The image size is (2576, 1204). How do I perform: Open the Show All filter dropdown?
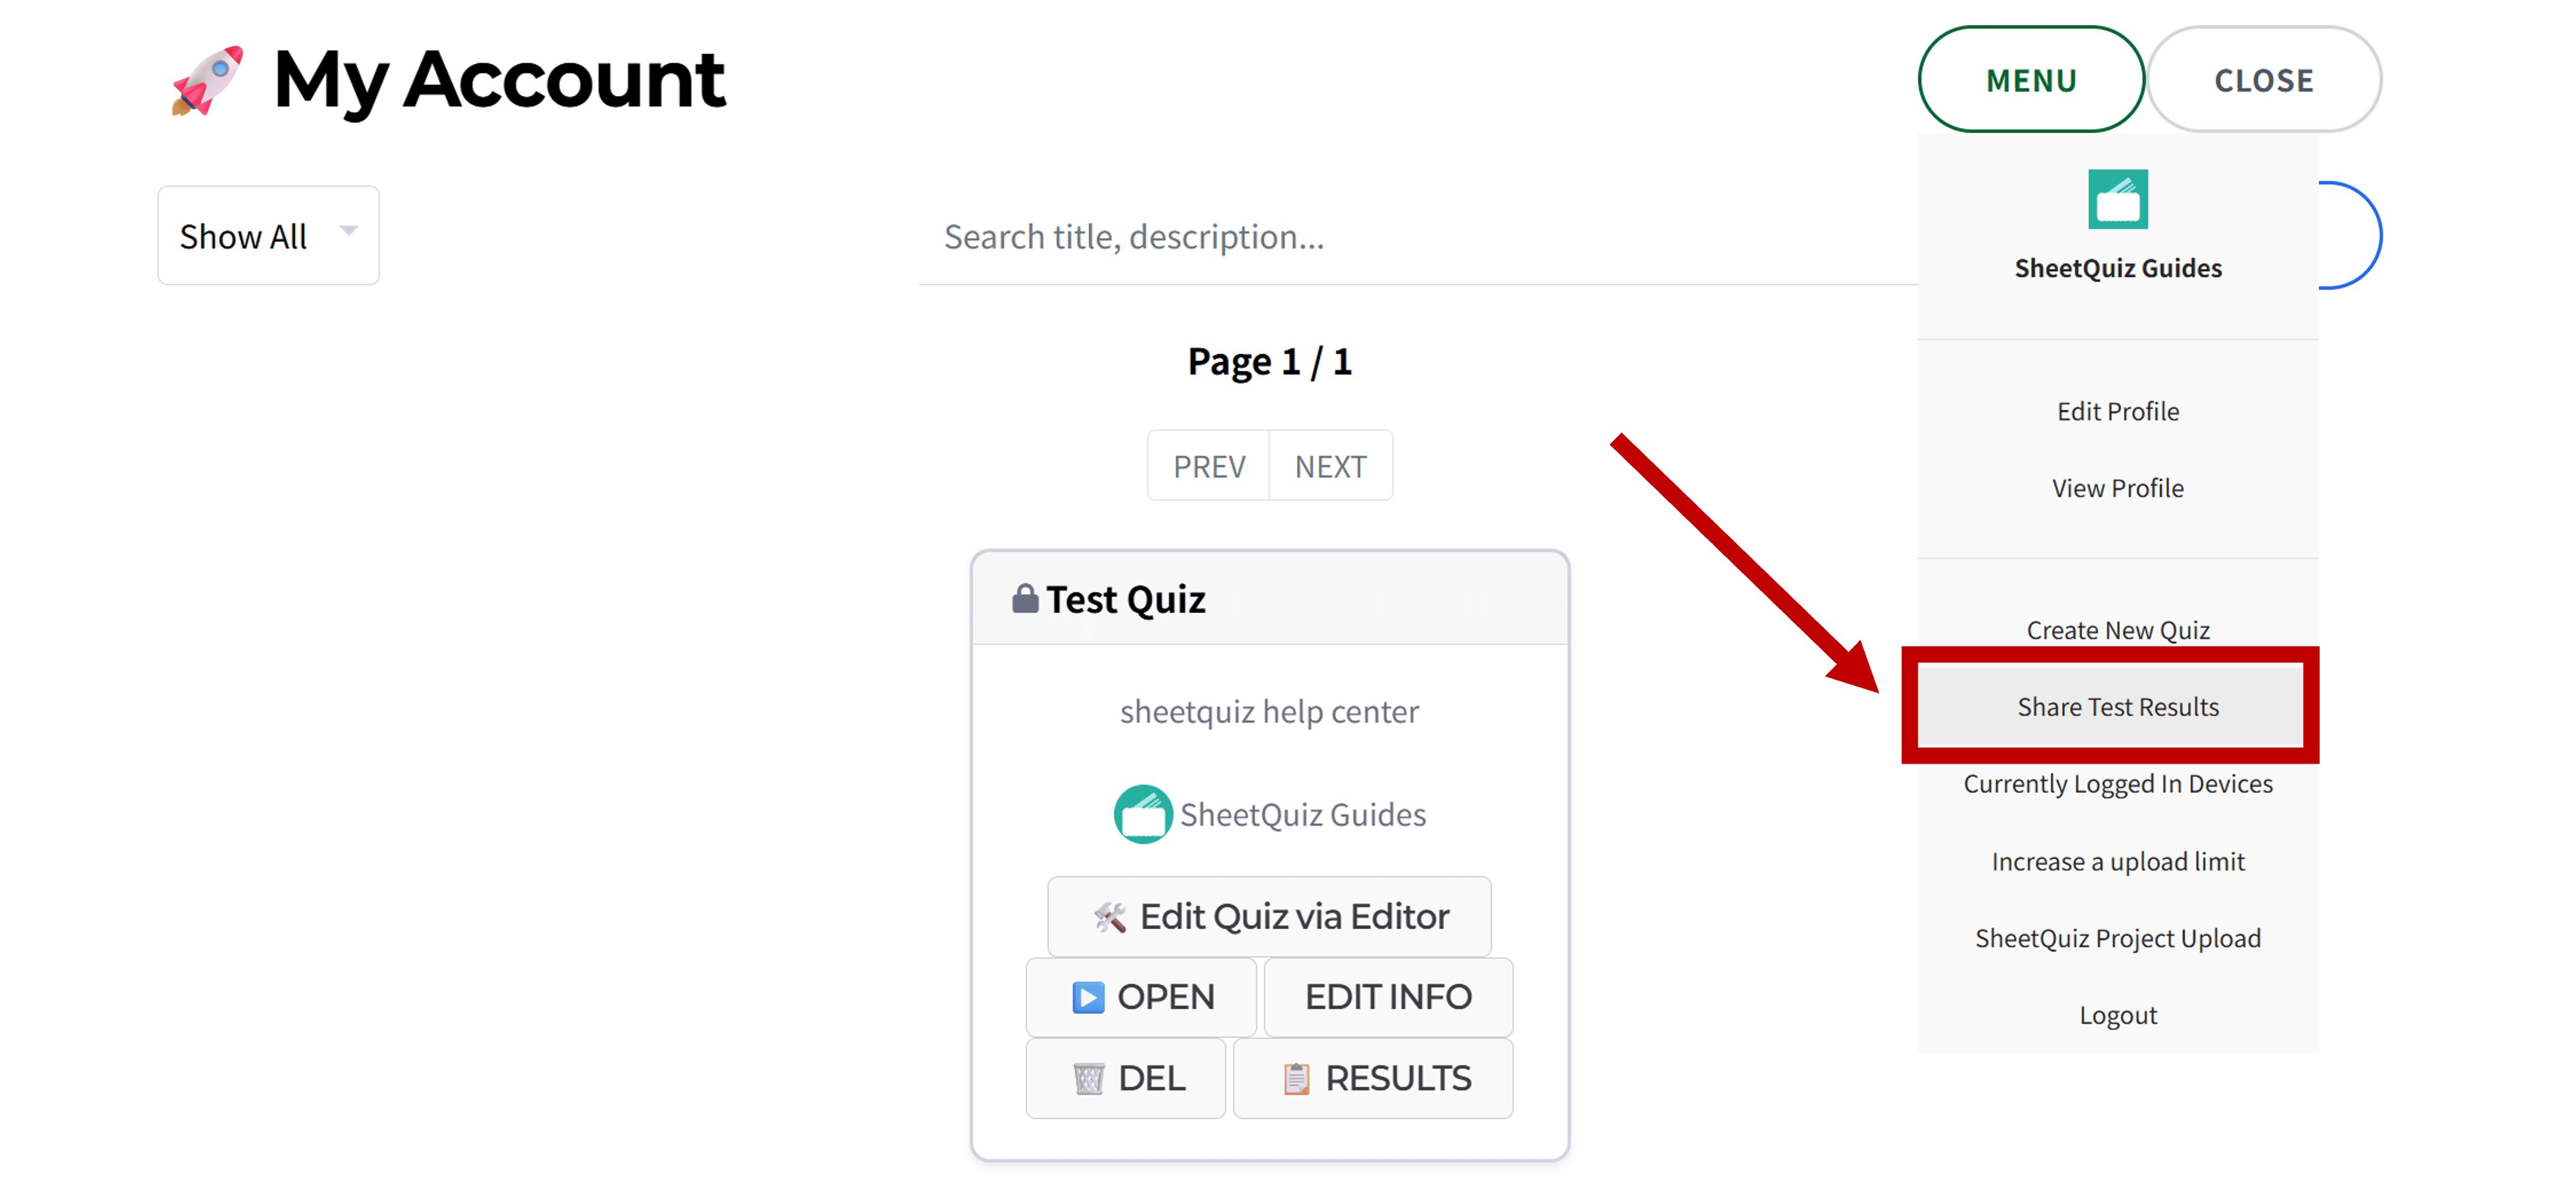(267, 236)
